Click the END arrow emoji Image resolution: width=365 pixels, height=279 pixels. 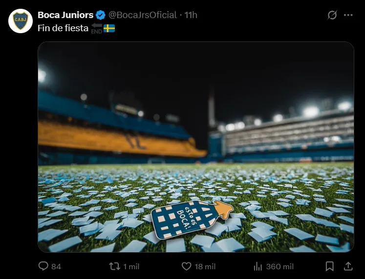pos(96,28)
